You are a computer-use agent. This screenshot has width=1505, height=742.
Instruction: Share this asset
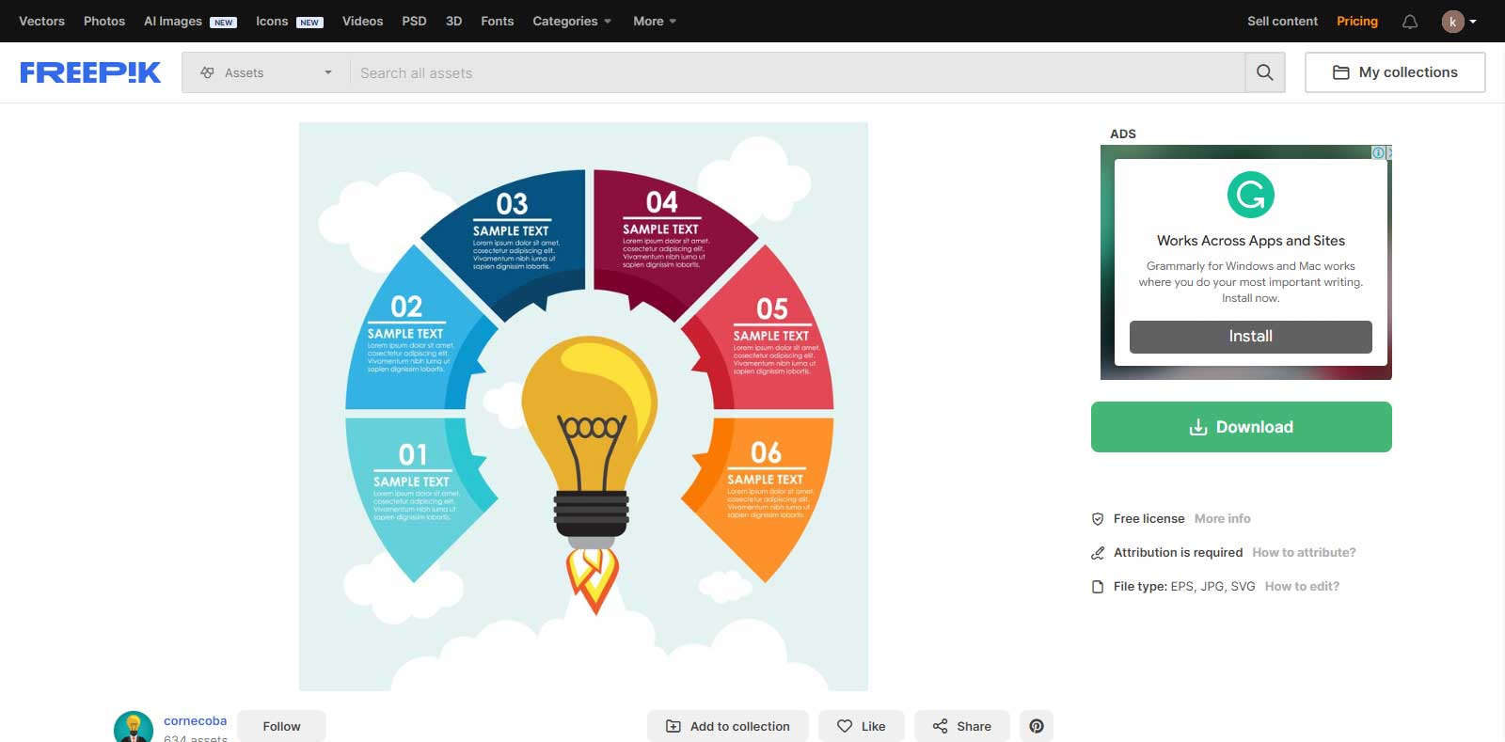tap(961, 726)
